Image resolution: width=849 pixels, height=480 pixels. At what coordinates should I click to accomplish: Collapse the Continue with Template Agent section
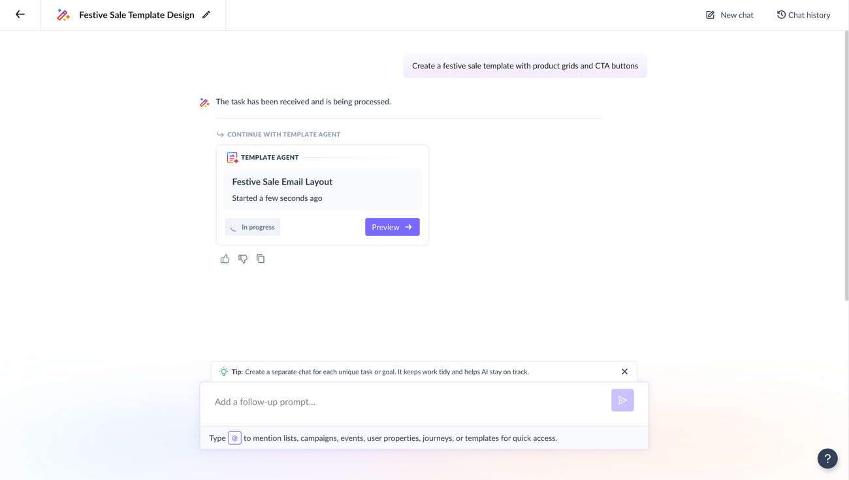(220, 134)
